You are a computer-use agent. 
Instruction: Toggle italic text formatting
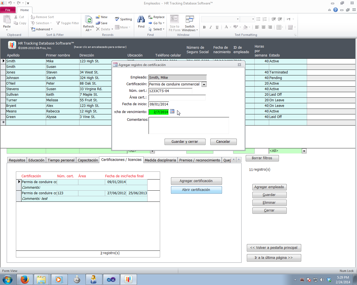(x=211, y=27)
